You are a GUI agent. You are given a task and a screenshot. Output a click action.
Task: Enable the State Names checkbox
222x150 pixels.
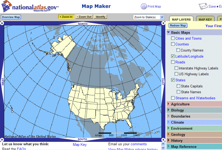(x=178, y=92)
